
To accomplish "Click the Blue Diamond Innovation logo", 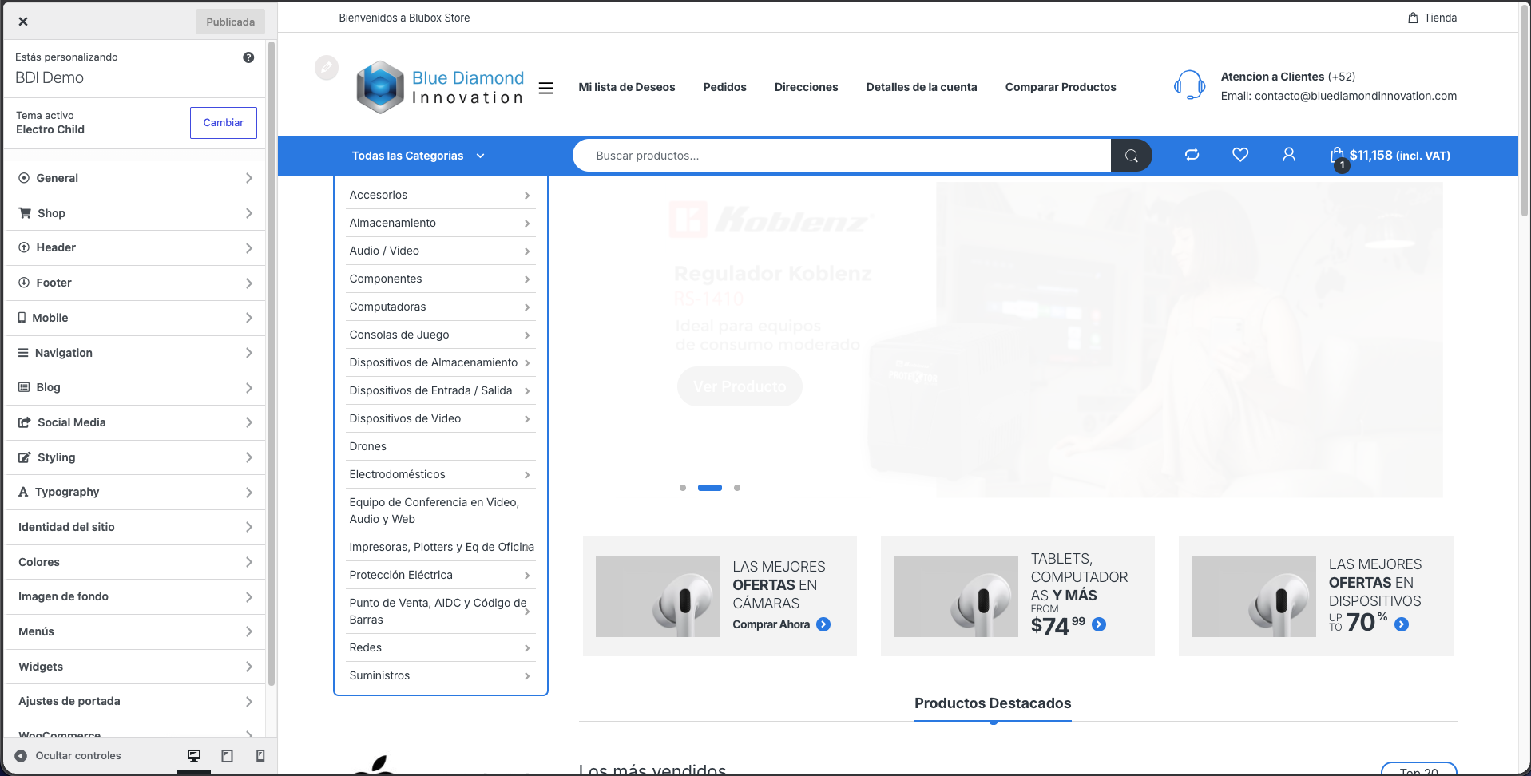I will pyautogui.click(x=440, y=87).
